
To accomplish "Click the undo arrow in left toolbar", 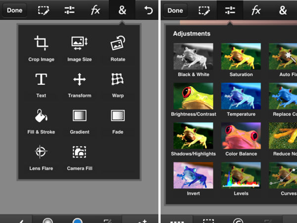I will click(x=148, y=10).
